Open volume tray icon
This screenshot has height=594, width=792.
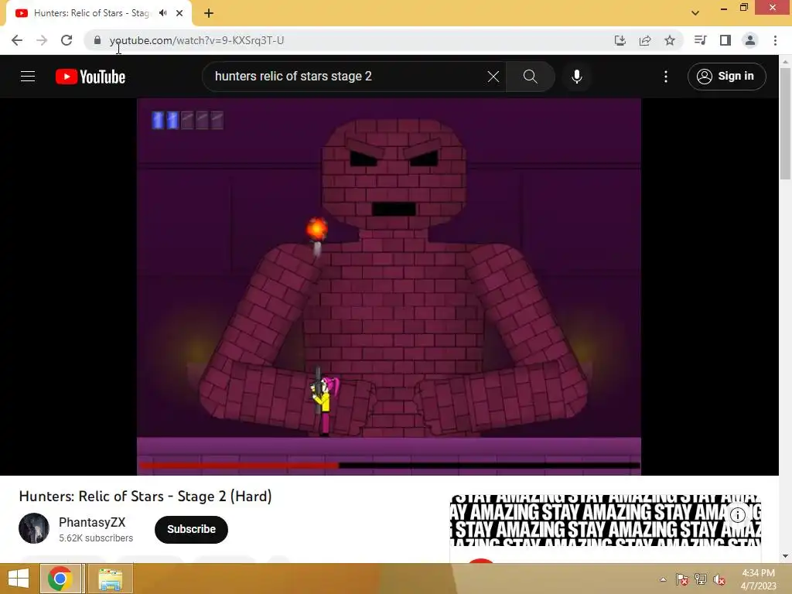(x=719, y=579)
